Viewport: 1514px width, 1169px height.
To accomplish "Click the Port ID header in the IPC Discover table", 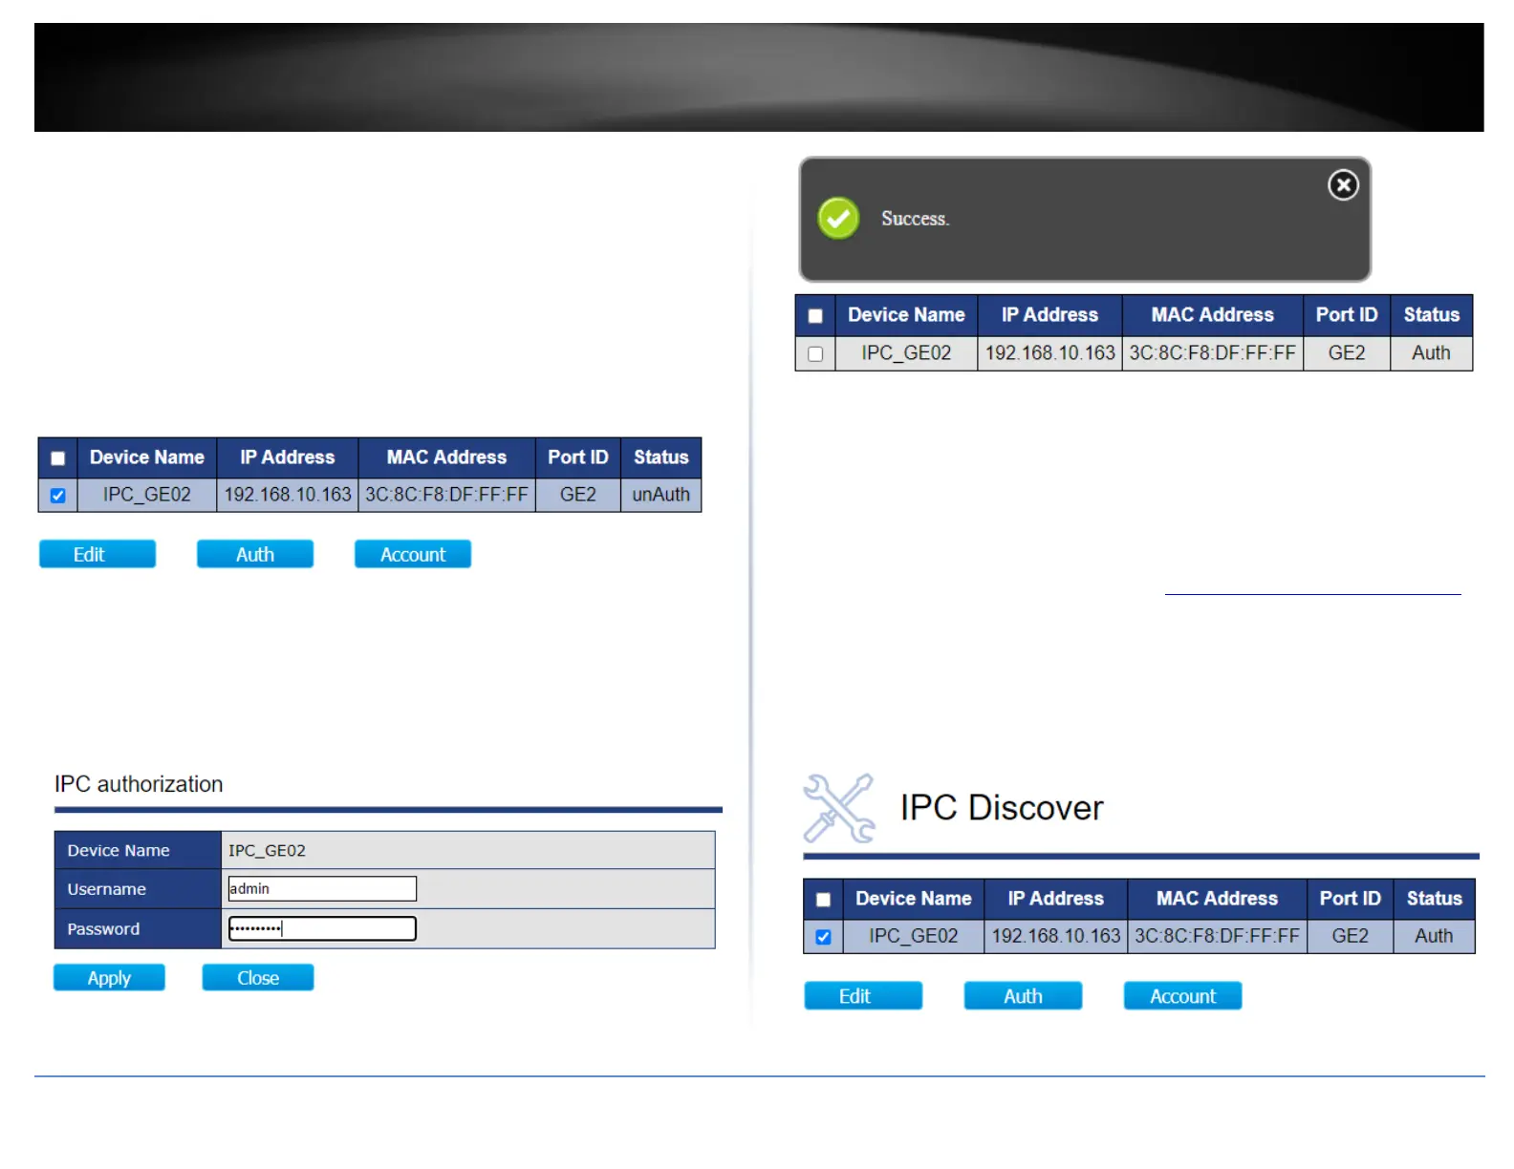I will coord(1350,899).
